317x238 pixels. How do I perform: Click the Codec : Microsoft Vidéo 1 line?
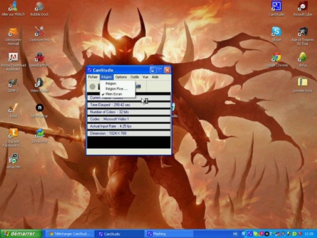[128, 119]
